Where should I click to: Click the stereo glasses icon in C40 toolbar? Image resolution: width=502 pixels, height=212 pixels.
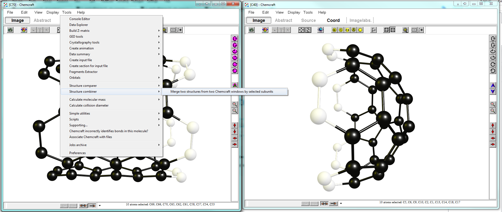click(414, 30)
